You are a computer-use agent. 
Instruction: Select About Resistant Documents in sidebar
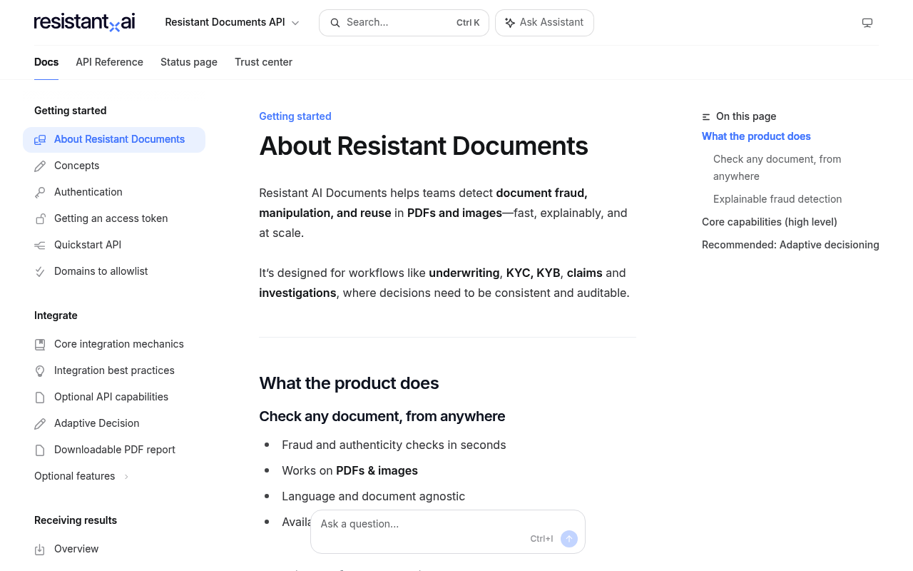114,139
